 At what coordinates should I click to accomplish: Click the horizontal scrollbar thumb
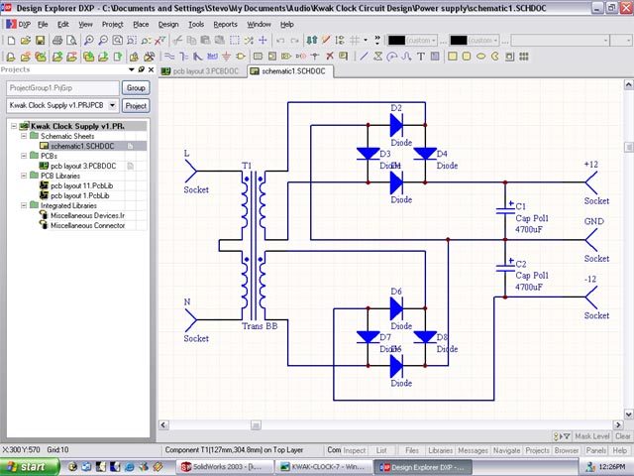(256, 424)
